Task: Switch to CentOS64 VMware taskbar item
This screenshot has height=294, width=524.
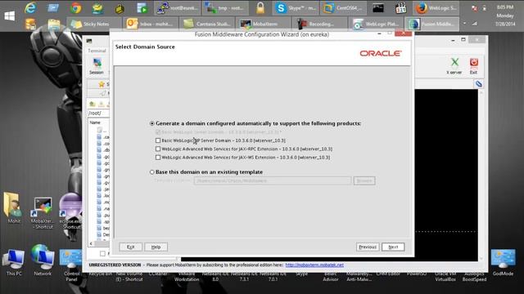Action: (x=343, y=8)
